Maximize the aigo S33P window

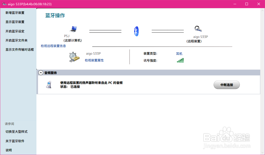point(247,4)
